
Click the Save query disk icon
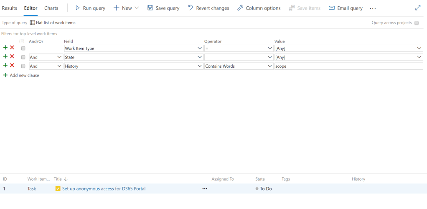point(150,8)
